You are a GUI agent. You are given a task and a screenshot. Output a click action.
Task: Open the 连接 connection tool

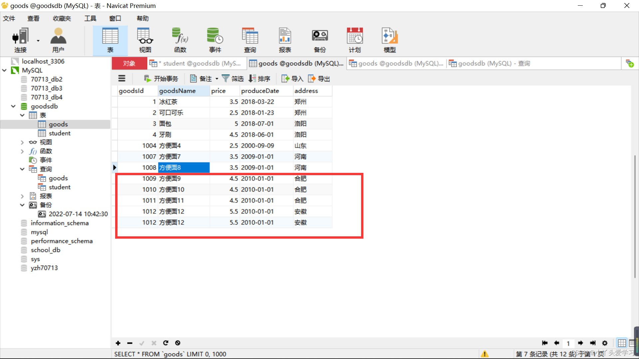20,40
